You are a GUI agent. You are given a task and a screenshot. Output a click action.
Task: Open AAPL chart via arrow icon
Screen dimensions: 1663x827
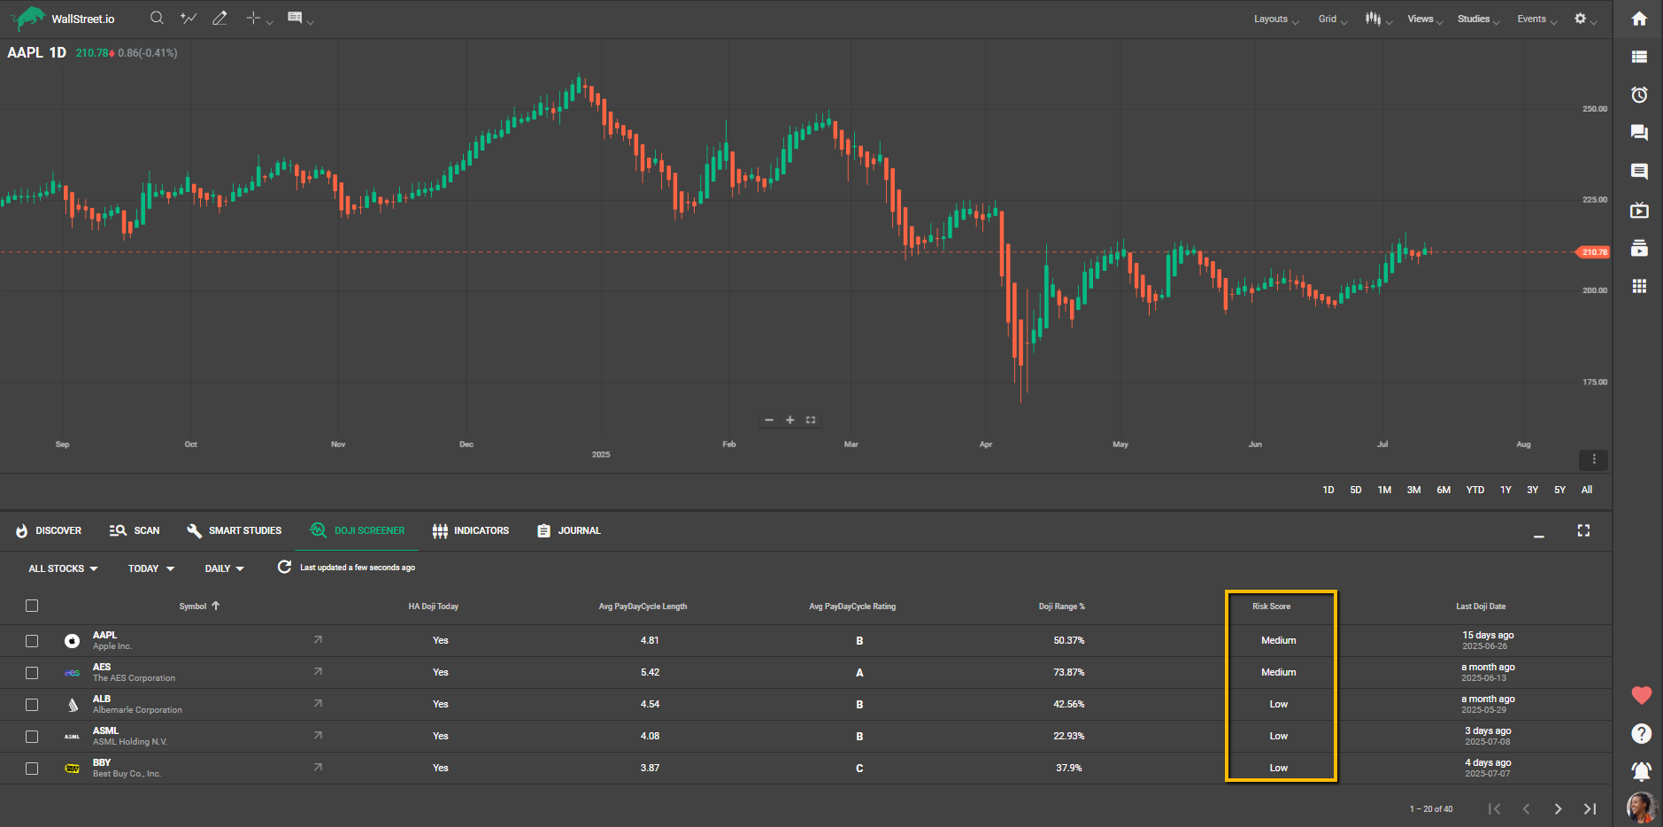coord(318,639)
